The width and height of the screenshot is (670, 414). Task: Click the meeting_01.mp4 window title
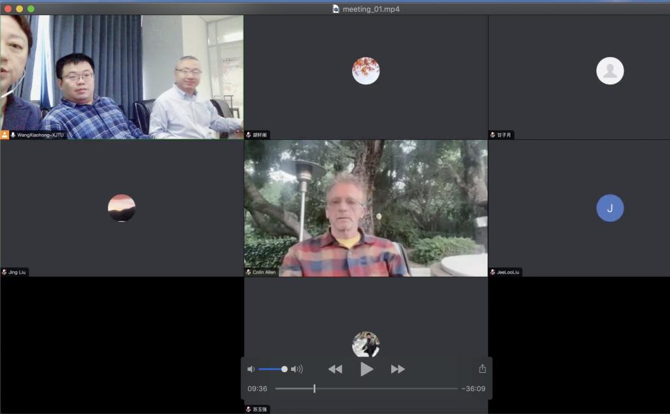click(371, 9)
